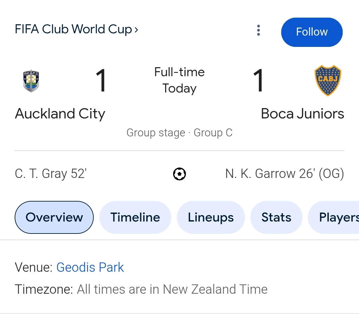Image resolution: width=359 pixels, height=314 pixels.
Task: Switch to the Timeline tab
Action: pos(135,217)
